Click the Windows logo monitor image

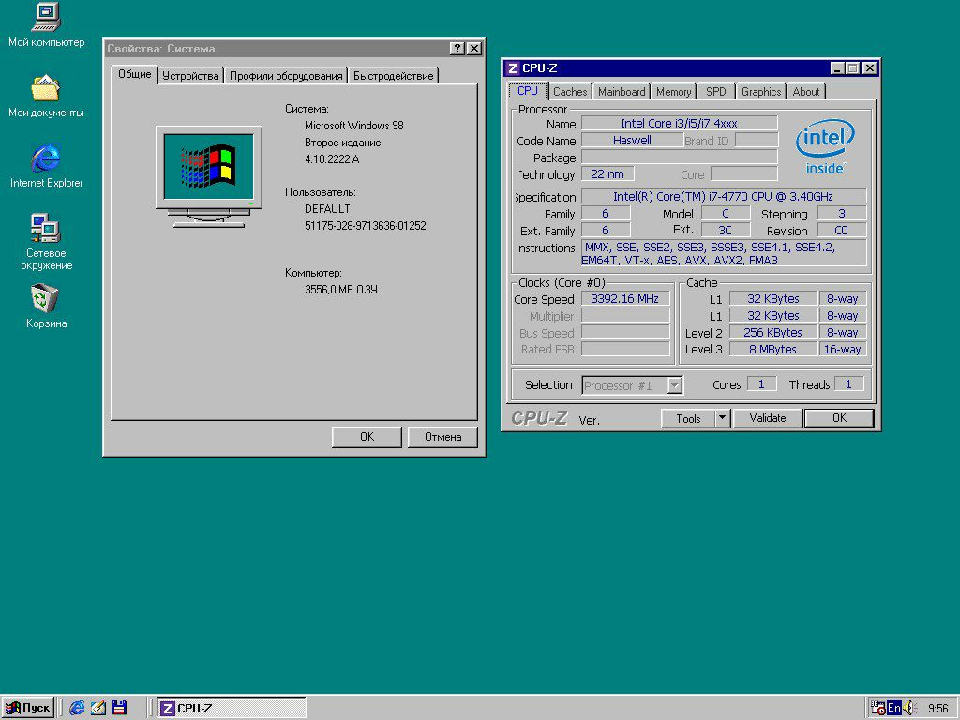[209, 177]
